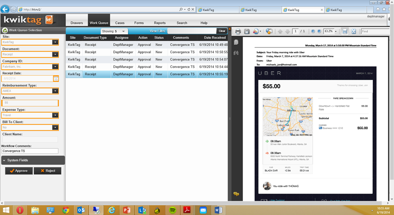Image resolution: width=394 pixels, height=215 pixels.
Task: Open binoculars search panel in PDF sidebar
Action: 236,53
